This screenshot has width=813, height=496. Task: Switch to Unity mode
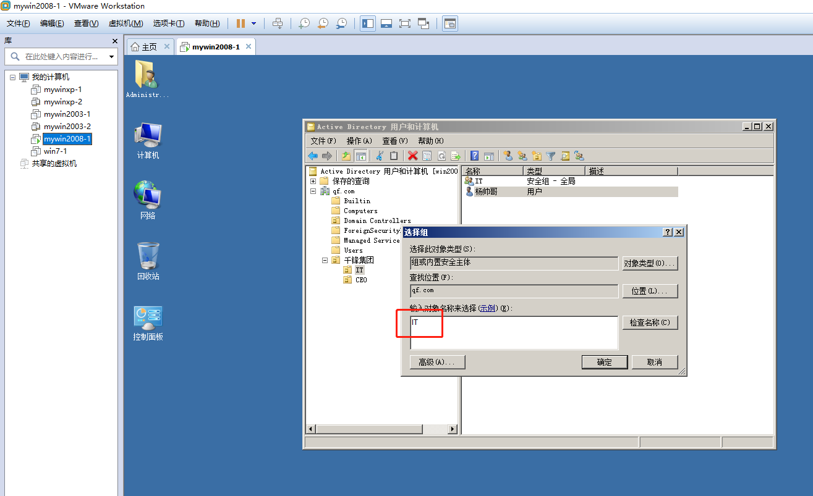point(424,23)
